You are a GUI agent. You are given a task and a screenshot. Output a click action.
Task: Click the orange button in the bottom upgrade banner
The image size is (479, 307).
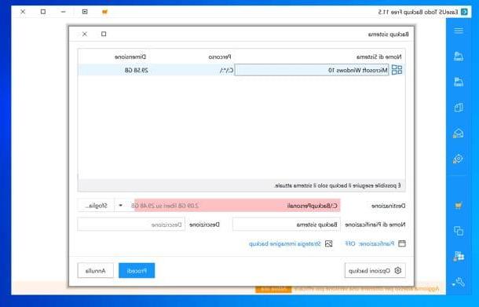273,289
